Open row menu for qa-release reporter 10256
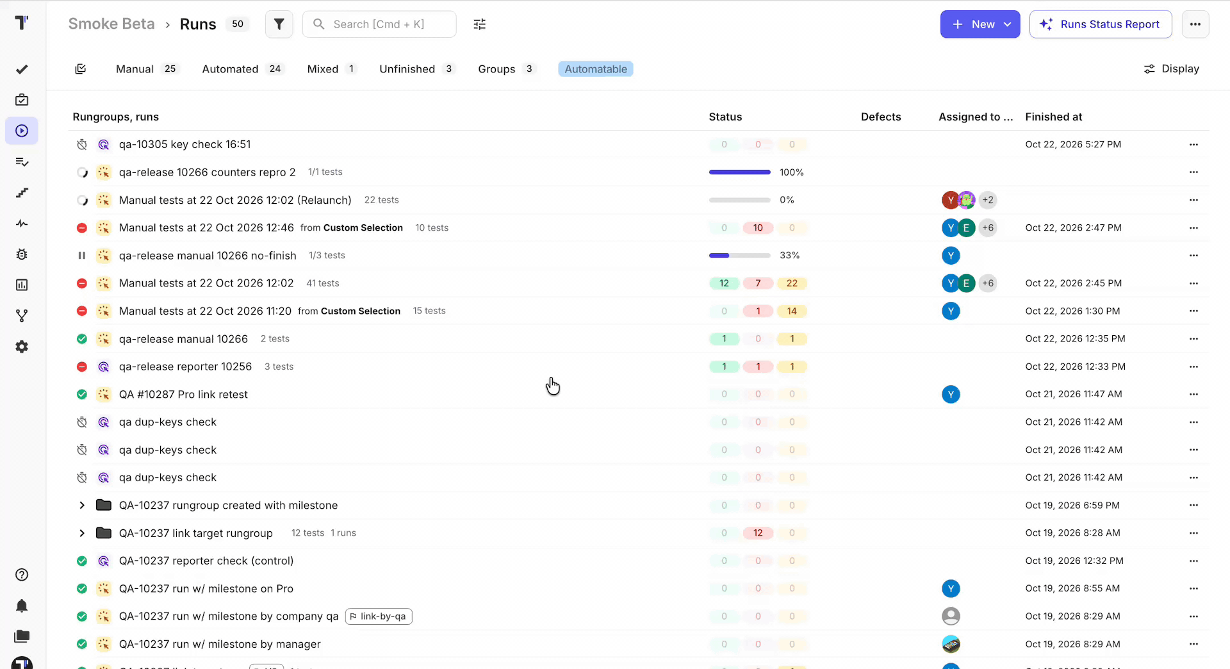The image size is (1230, 669). pos(1193,367)
